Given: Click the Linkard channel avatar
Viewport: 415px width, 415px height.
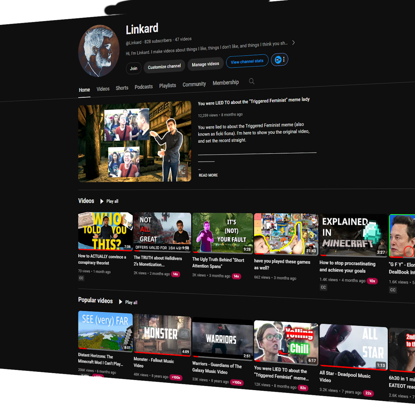Looking at the screenshot, I should click(x=99, y=50).
